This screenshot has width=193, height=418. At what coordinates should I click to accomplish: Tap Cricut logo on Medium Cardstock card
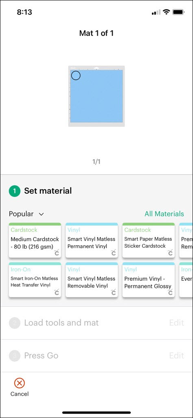point(56,253)
